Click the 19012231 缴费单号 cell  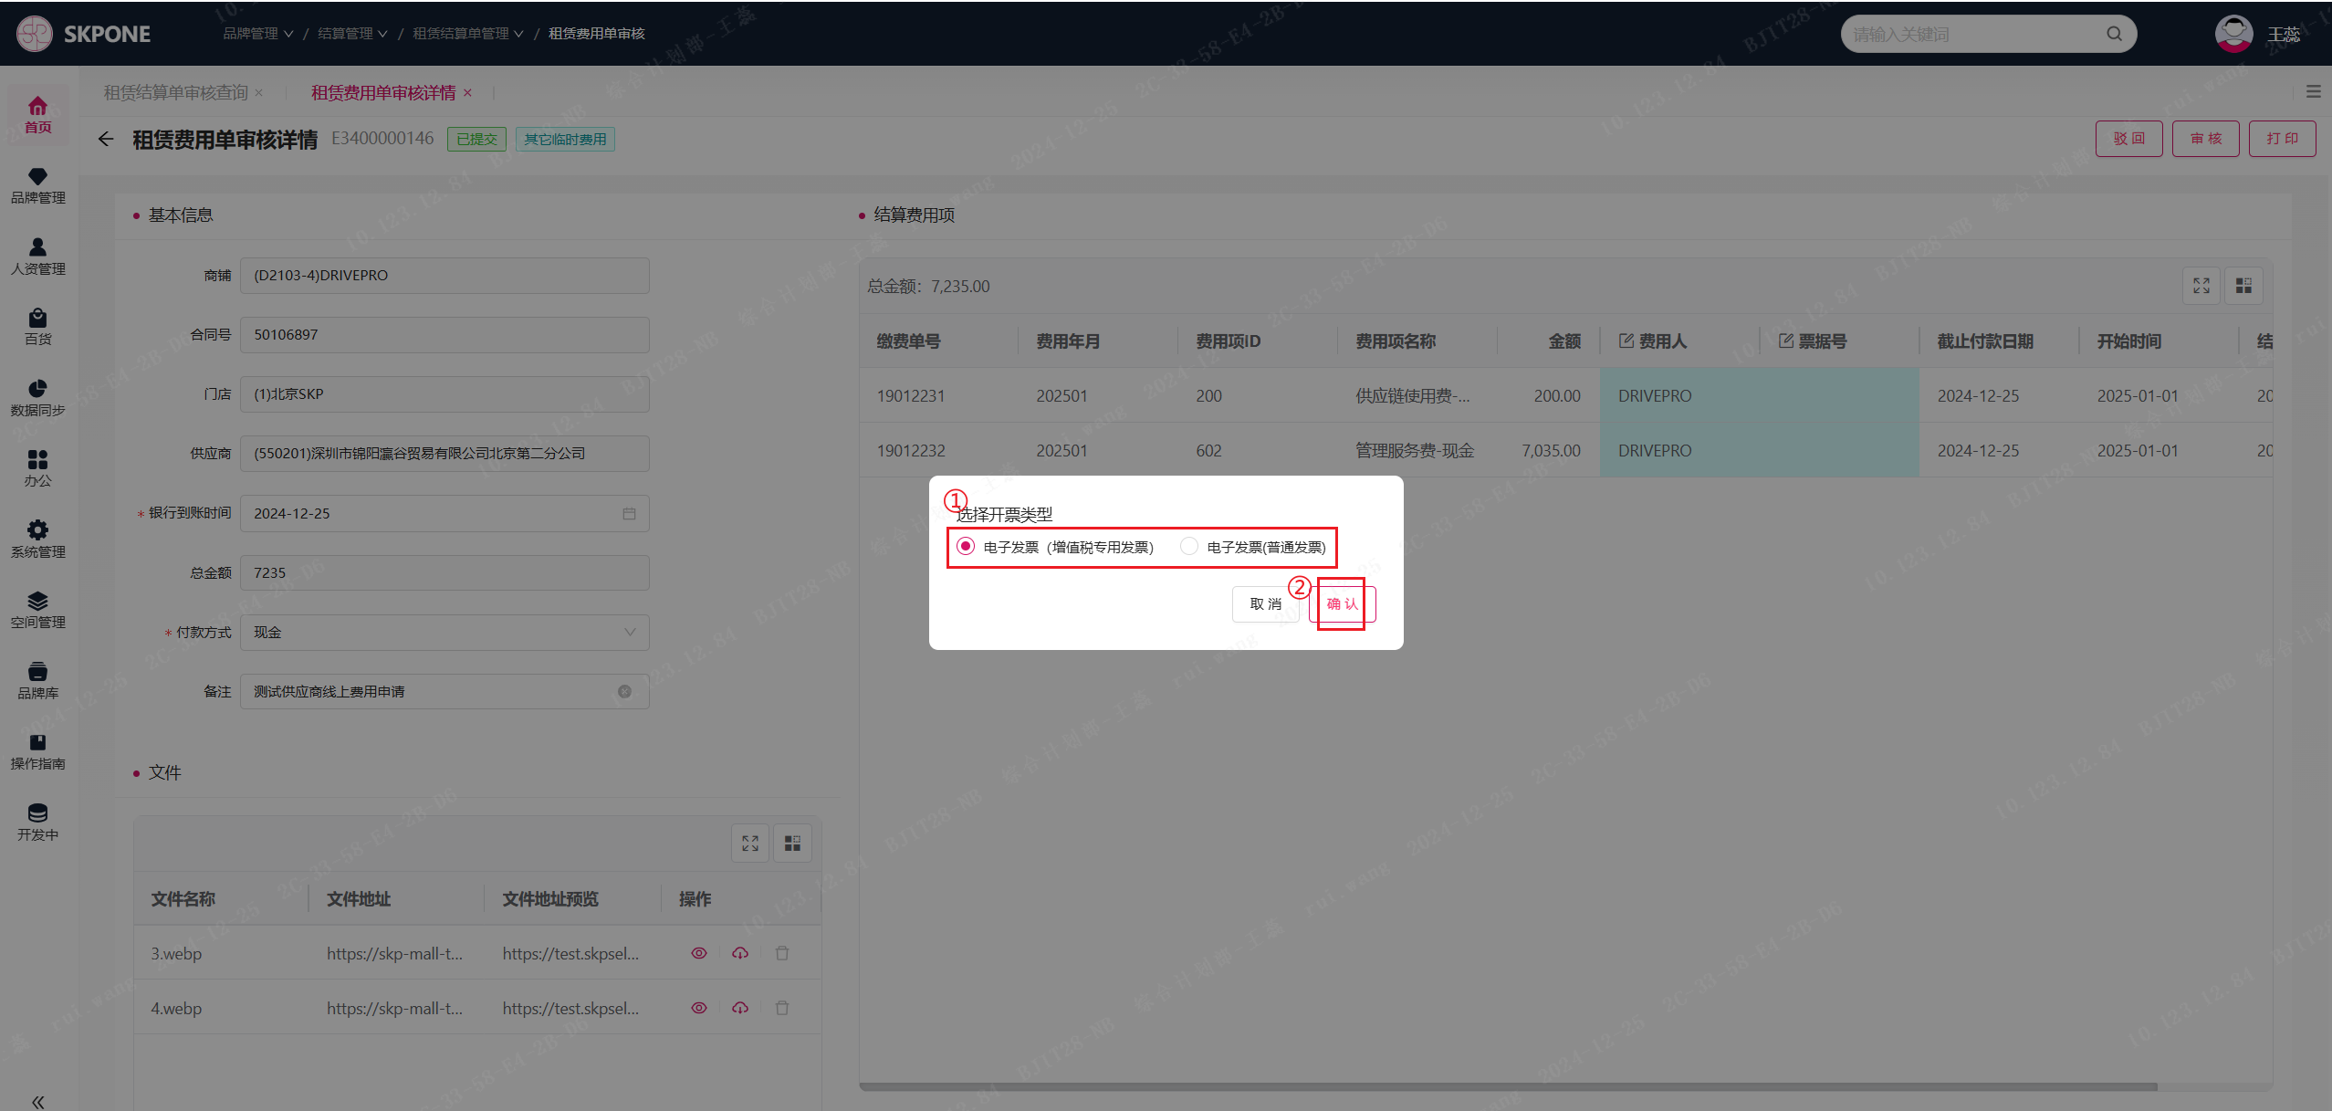911,395
